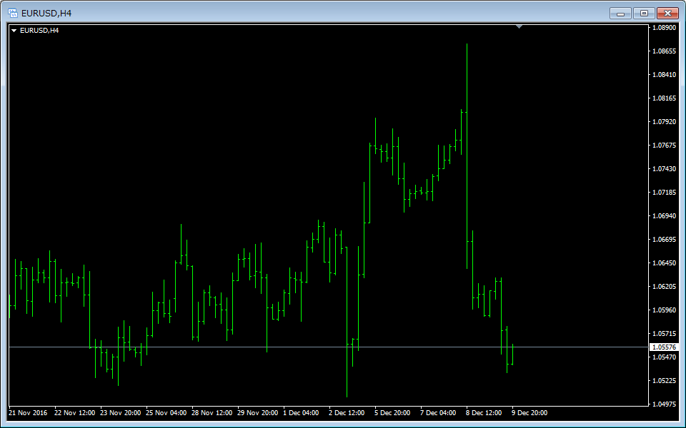
Task: Click the price scale value 1.08410
Action: click(664, 75)
